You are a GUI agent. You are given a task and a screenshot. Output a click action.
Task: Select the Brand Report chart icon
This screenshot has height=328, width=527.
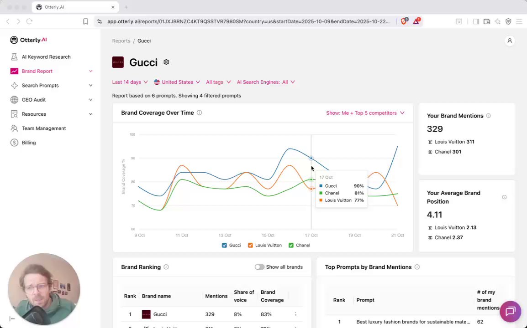(14, 71)
